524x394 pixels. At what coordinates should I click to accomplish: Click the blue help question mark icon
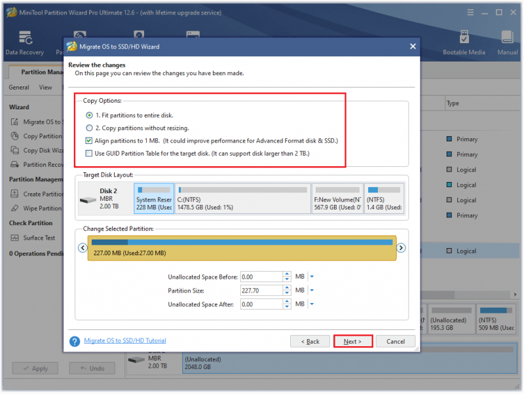[x=75, y=341]
